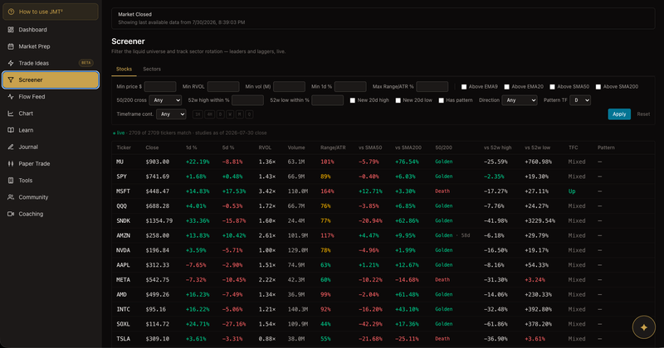
Task: Select the SNDK ticker
Action: point(123,220)
